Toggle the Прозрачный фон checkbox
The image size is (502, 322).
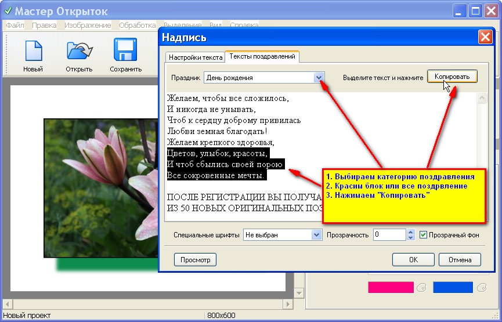423,234
